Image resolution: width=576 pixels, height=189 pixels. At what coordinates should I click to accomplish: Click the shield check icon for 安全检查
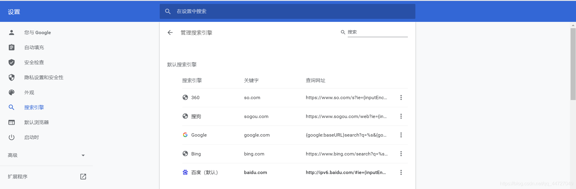click(x=11, y=62)
